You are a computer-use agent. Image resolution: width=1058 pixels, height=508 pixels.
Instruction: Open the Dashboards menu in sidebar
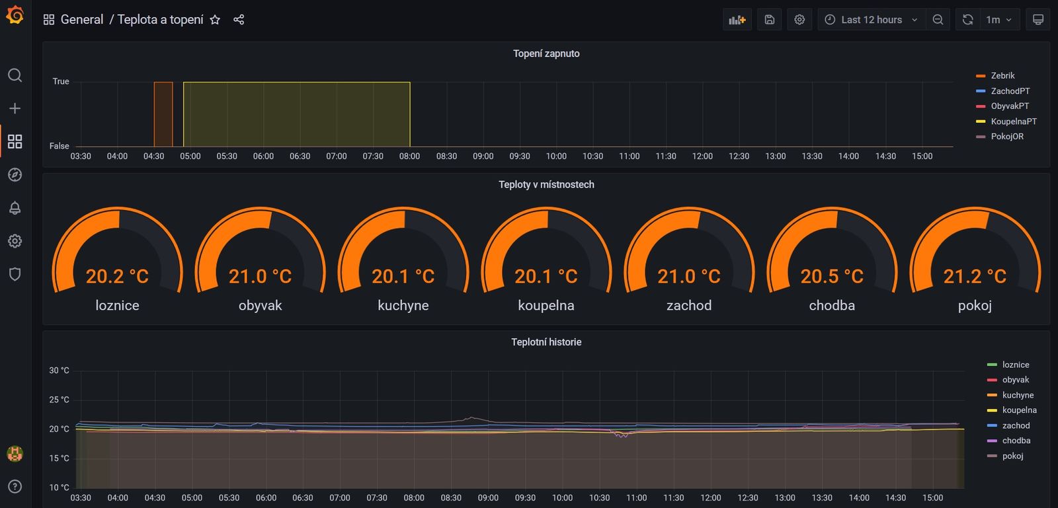tap(15, 141)
